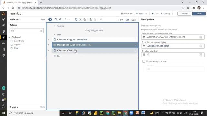Select the Clipboard: Clear step
Viewport: 207px width, 116px height.
(x=95, y=50)
